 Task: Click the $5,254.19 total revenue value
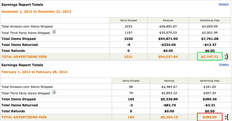(169, 117)
